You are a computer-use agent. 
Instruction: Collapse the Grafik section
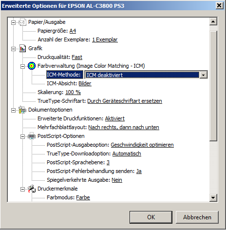tap(14, 49)
